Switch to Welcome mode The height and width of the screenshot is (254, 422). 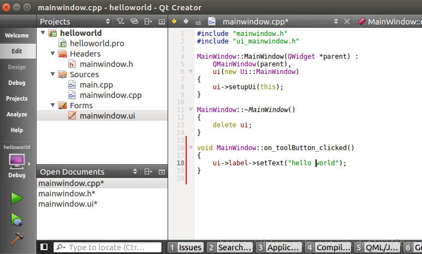pyautogui.click(x=18, y=35)
